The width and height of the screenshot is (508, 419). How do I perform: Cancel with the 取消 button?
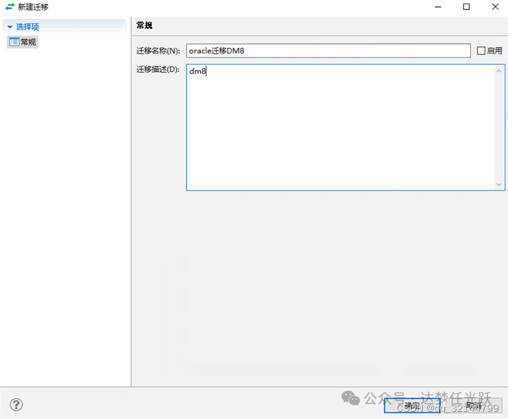pyautogui.click(x=474, y=405)
